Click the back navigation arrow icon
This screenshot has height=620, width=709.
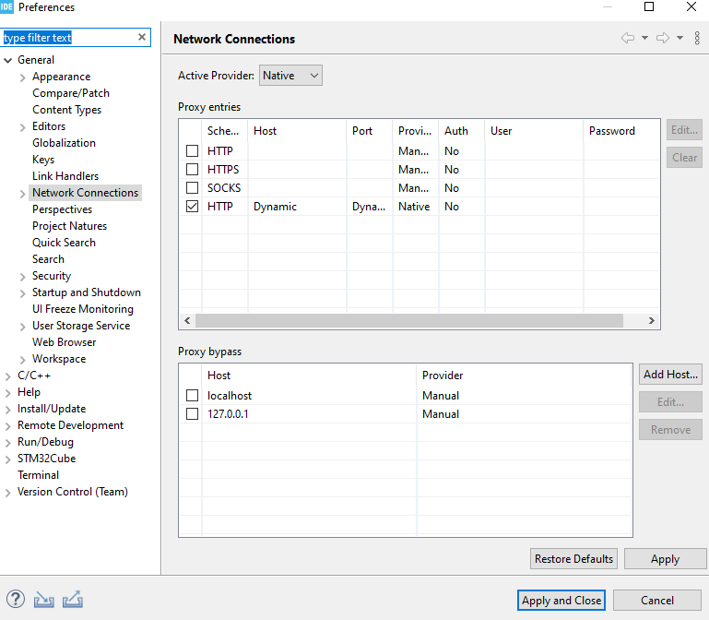click(628, 38)
